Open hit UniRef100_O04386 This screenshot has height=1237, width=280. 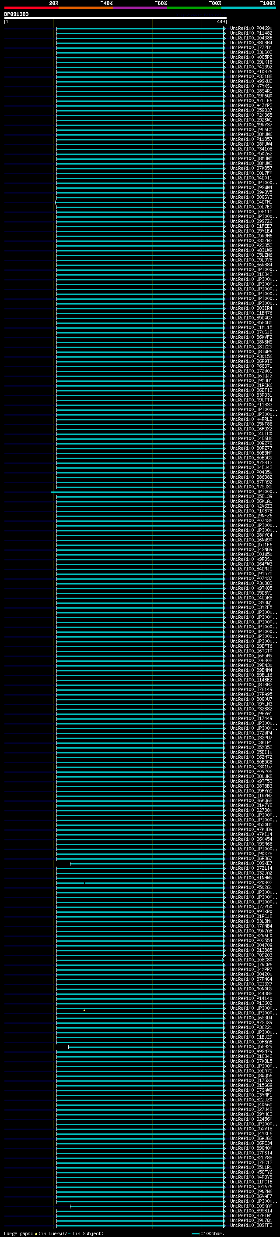click(x=251, y=38)
